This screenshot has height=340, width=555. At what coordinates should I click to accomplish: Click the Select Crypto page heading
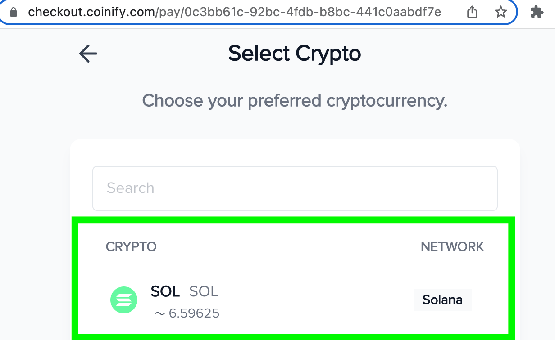click(295, 54)
